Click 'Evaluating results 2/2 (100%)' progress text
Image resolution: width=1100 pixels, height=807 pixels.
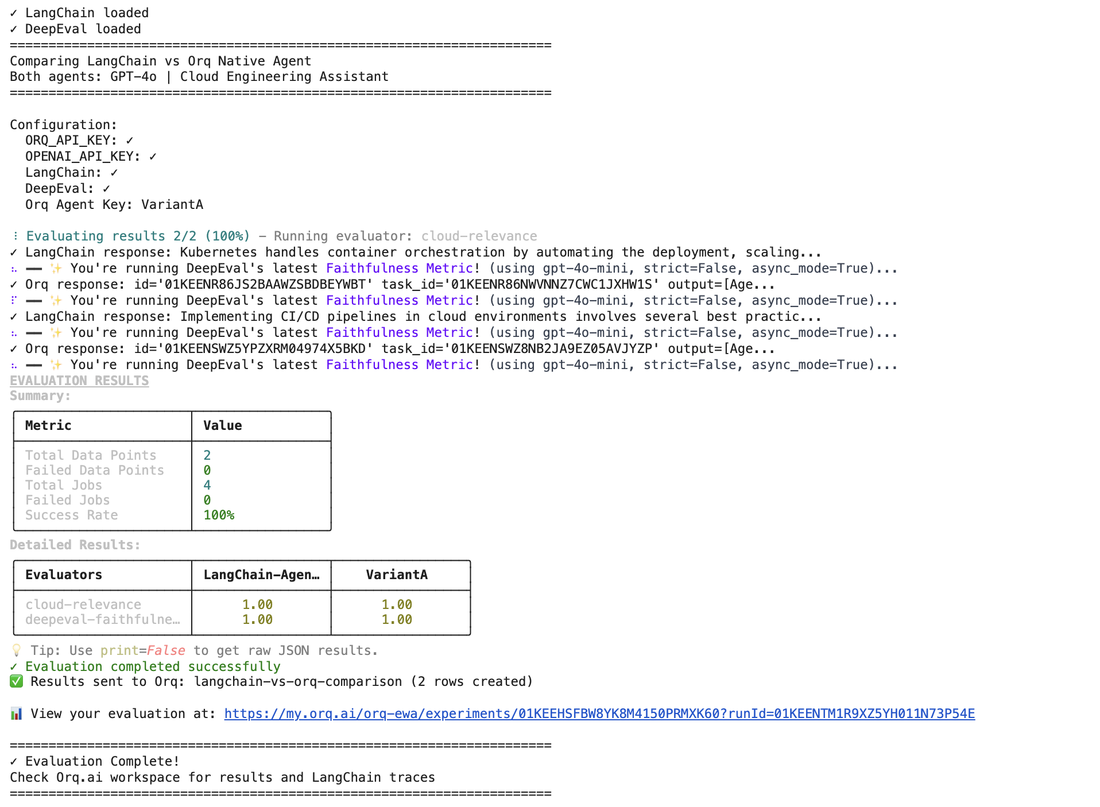(138, 236)
